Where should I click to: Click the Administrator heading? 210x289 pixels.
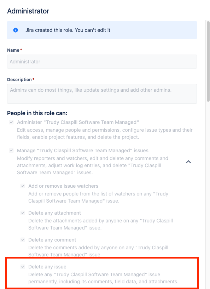point(28,11)
